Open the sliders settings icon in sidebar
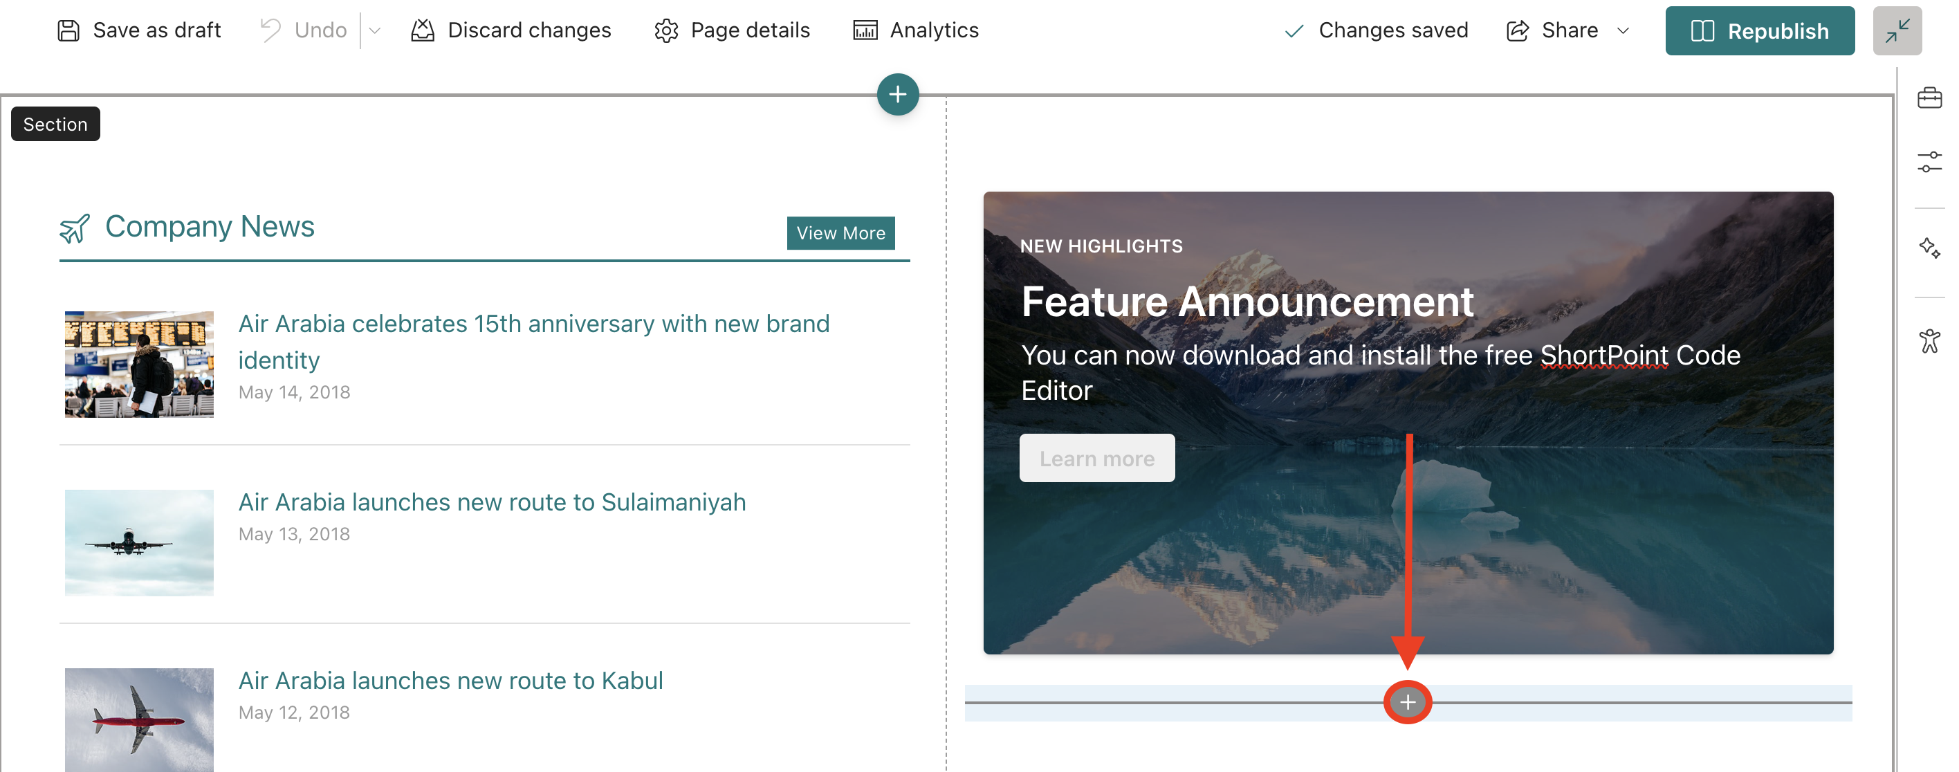The height and width of the screenshot is (772, 1959). (1929, 162)
